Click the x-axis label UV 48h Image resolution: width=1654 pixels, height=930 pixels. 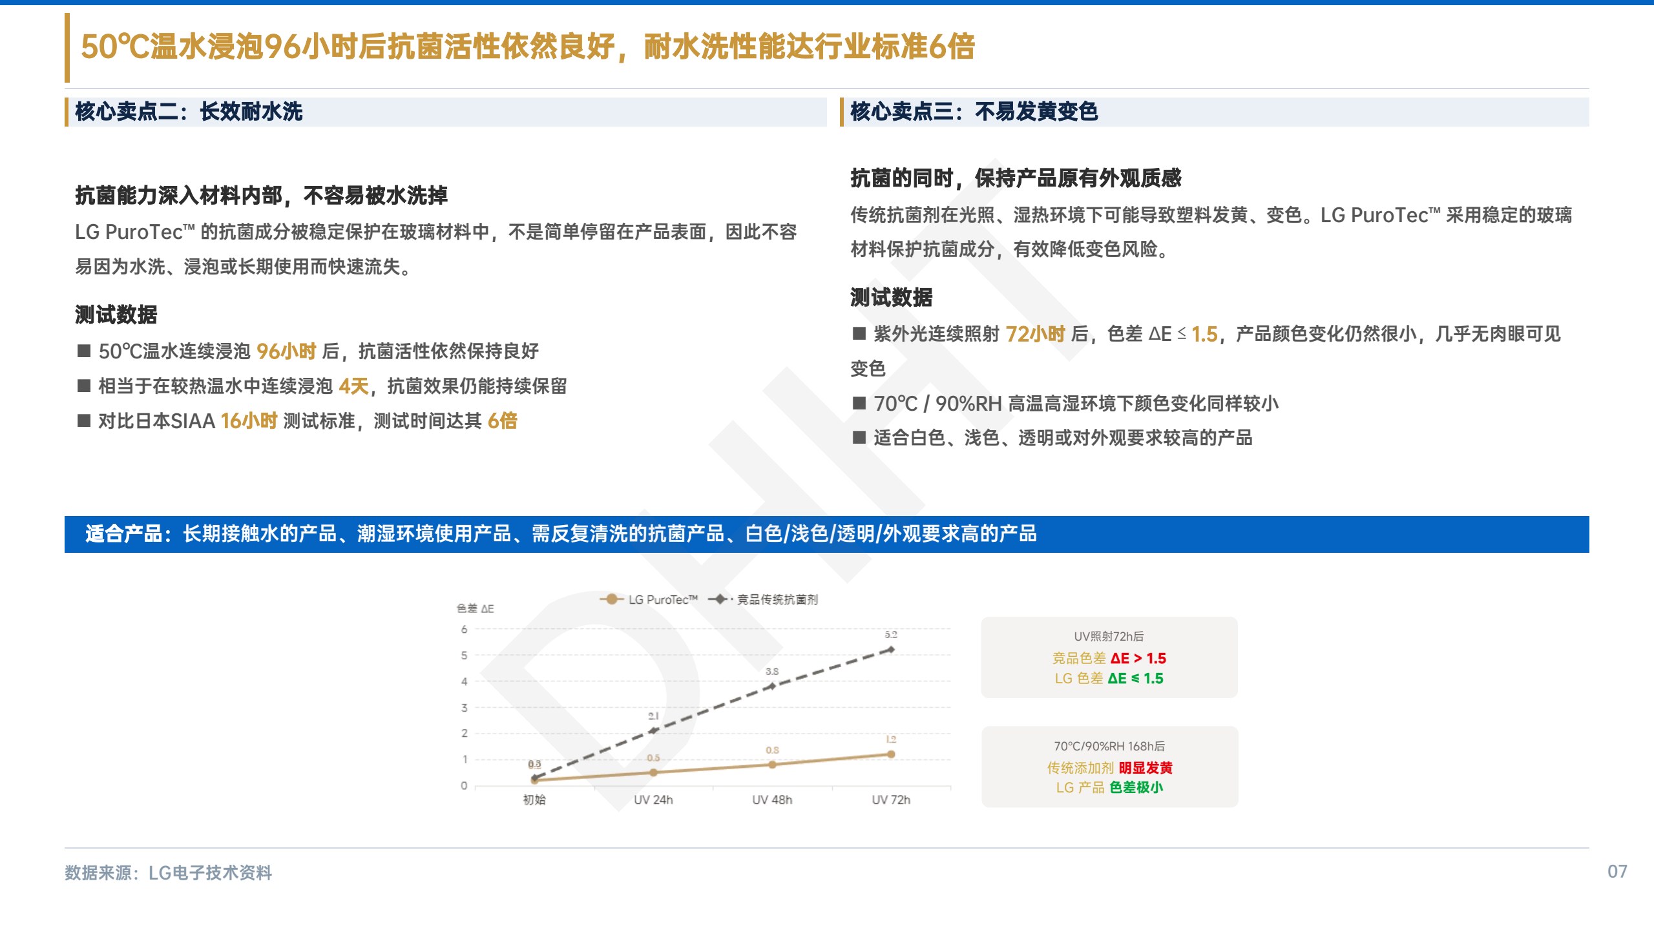(772, 800)
